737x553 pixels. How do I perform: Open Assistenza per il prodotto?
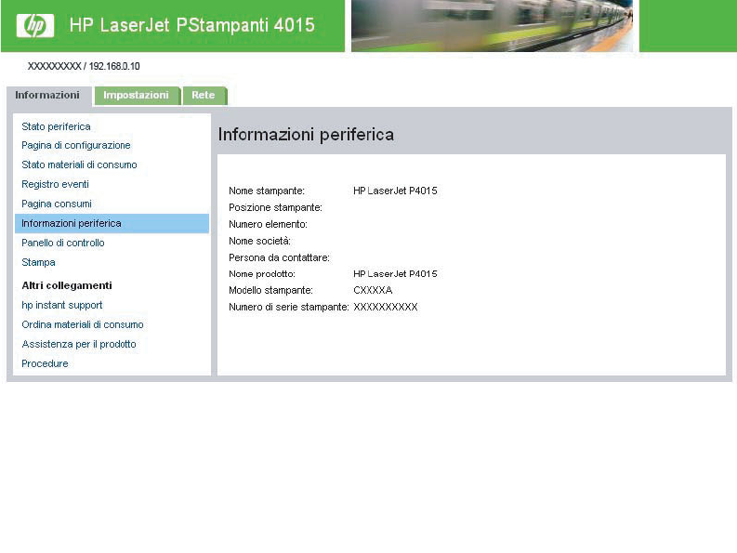(79, 344)
